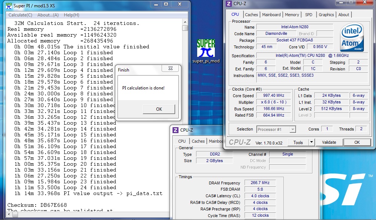This screenshot has width=376, height=220.
Task: Open Mainboard tab in main CPU-Z window
Action: [x=271, y=15]
